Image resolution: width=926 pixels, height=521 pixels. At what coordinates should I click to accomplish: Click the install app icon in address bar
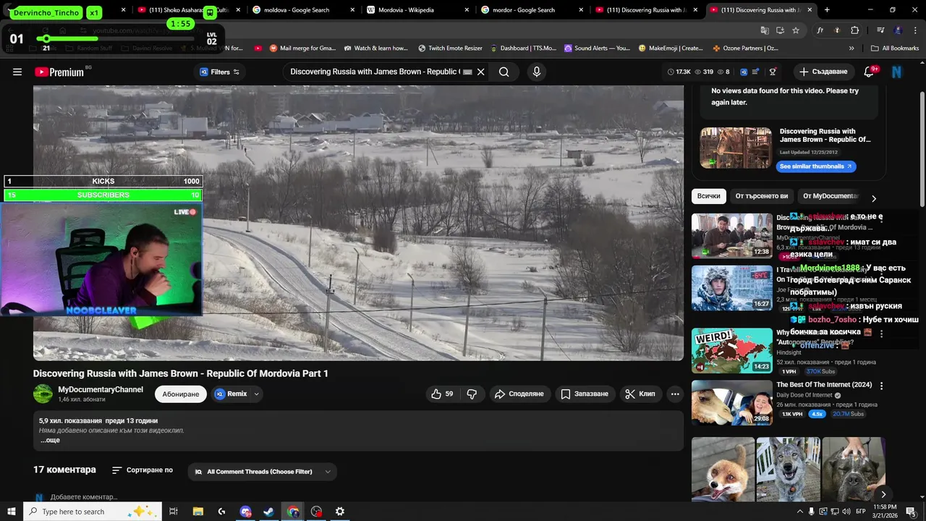[780, 30]
